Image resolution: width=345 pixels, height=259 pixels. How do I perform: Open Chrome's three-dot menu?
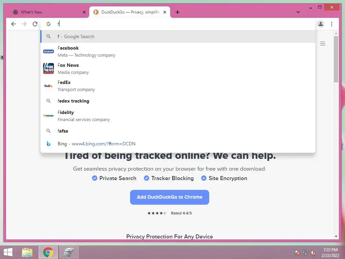pos(332,24)
